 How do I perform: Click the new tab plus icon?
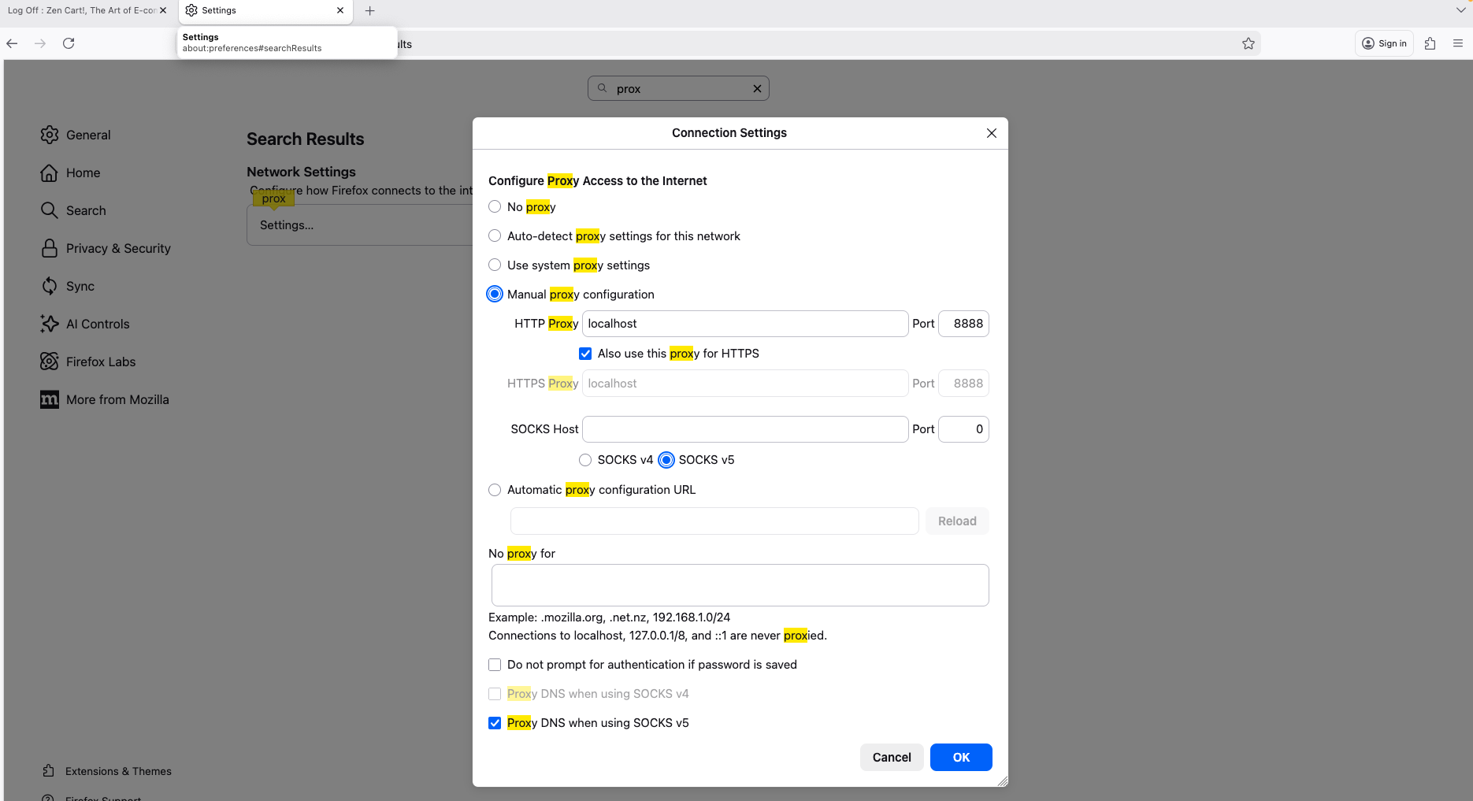369,10
